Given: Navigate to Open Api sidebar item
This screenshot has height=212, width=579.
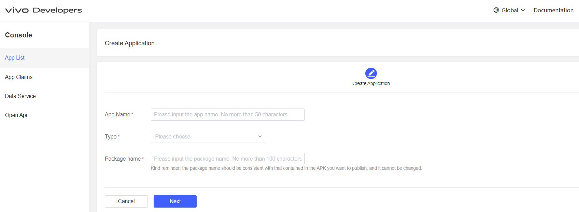Looking at the screenshot, I should point(16,115).
